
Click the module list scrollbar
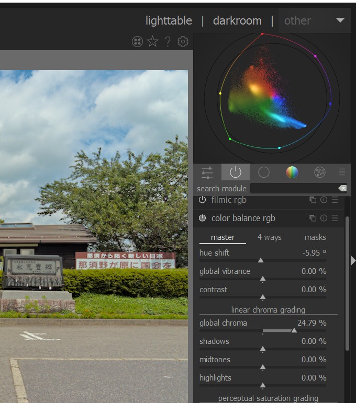tap(347, 283)
